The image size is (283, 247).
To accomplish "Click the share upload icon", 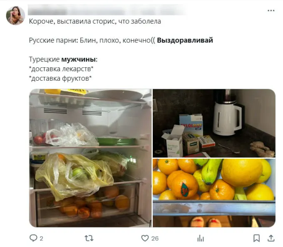I will tap(271, 238).
